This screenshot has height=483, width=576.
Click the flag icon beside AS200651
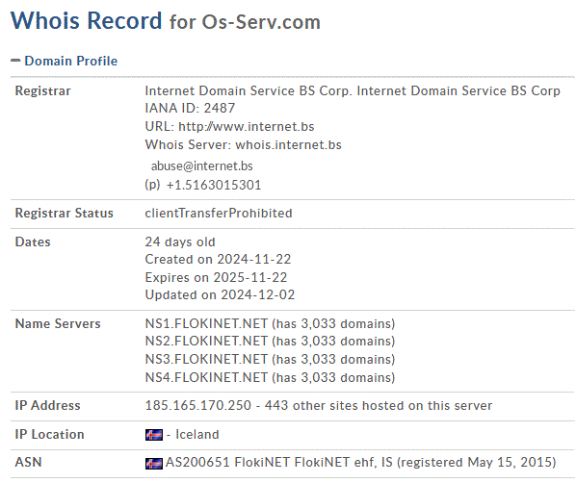point(154,464)
